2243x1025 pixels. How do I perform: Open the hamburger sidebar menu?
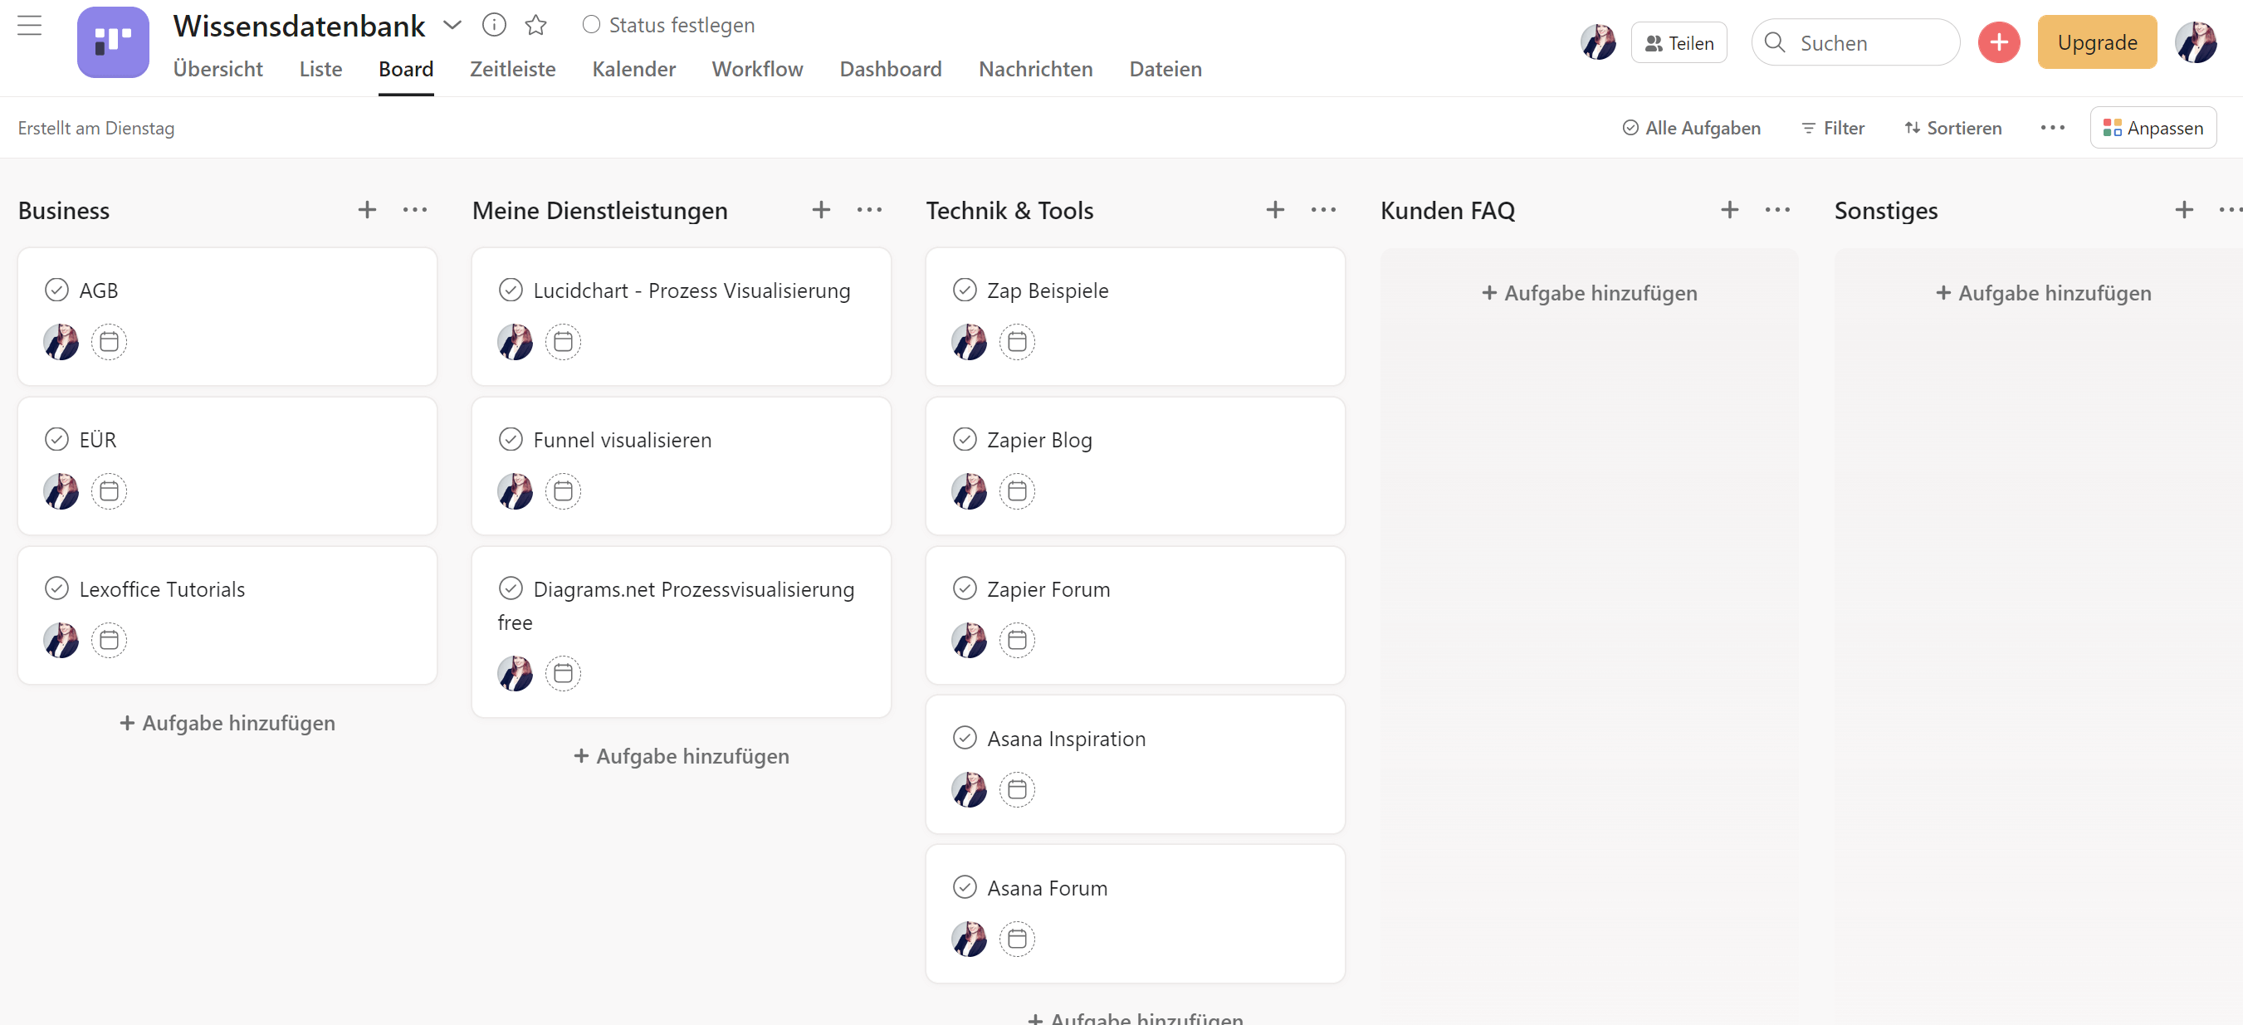(30, 25)
